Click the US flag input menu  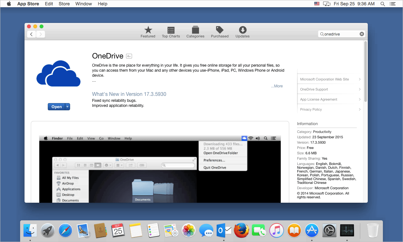pos(317,4)
